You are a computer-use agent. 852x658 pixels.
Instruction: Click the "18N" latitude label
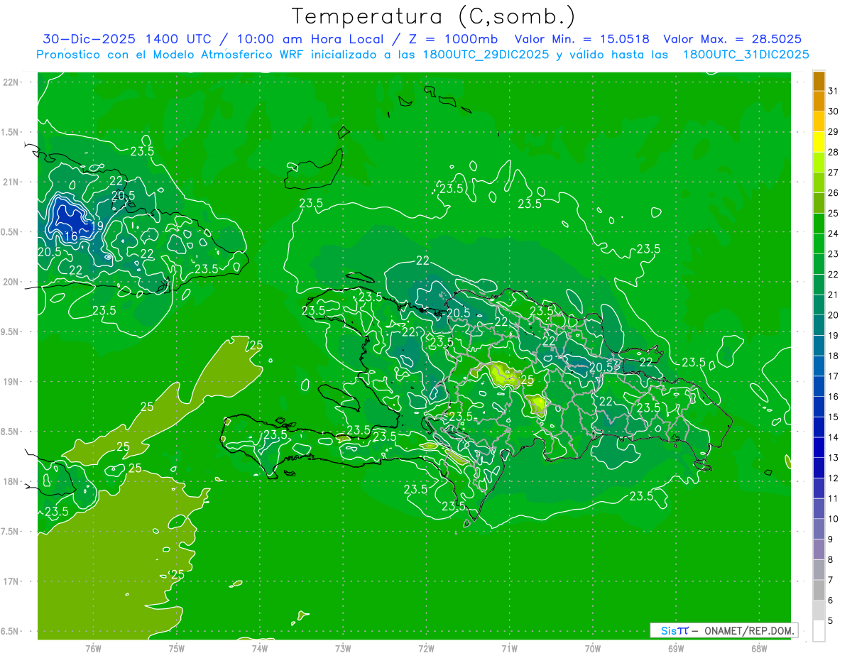11,481
